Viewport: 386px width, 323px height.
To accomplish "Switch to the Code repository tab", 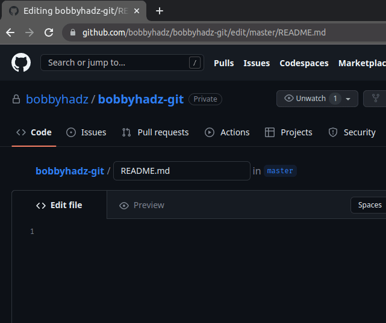I will (x=34, y=132).
